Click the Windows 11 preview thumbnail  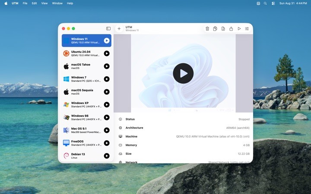point(183,73)
